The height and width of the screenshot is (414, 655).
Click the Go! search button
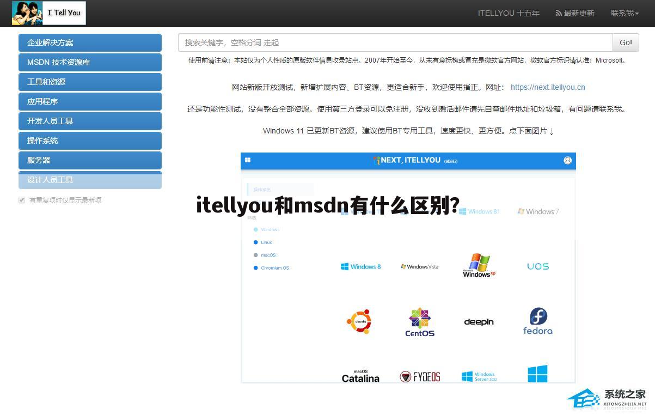point(626,42)
